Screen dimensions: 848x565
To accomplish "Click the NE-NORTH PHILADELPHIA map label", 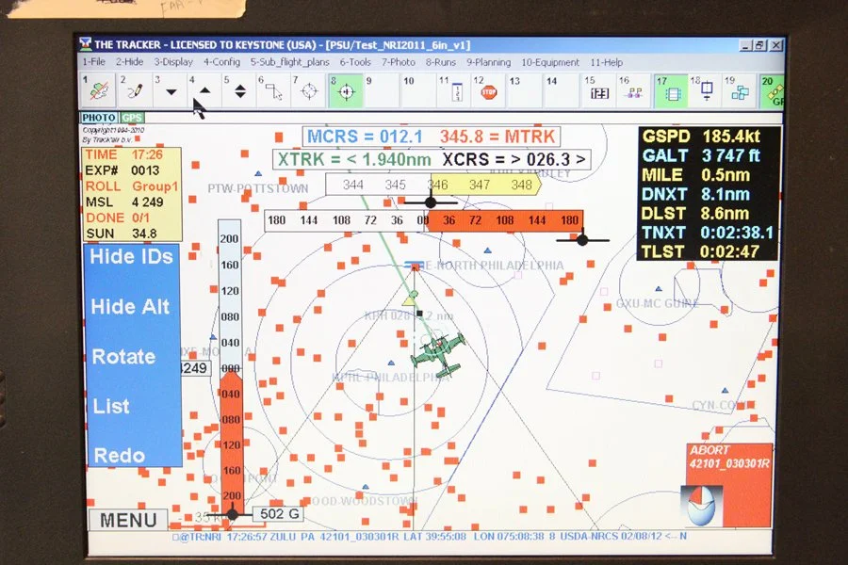I will (489, 266).
